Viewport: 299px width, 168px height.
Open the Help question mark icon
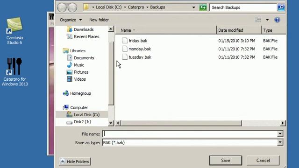pos(277,20)
